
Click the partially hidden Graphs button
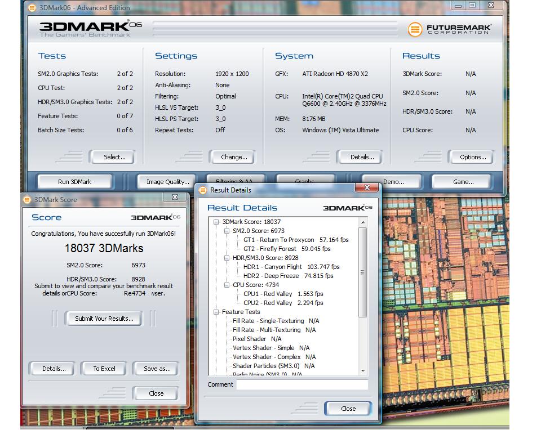305,179
